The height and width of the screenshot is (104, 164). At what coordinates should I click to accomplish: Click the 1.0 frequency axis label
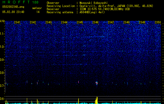[x=2, y=47]
